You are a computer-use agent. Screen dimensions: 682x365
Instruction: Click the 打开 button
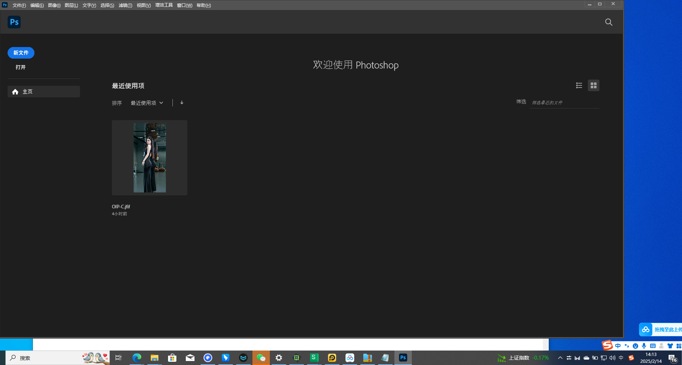[21, 67]
